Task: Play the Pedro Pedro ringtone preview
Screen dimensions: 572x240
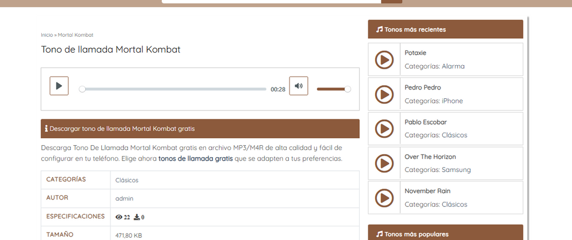Action: [384, 94]
